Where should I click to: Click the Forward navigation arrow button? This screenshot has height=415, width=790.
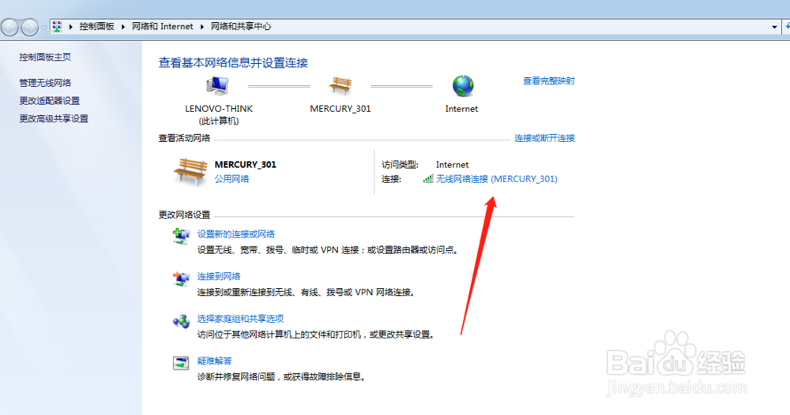pos(30,27)
